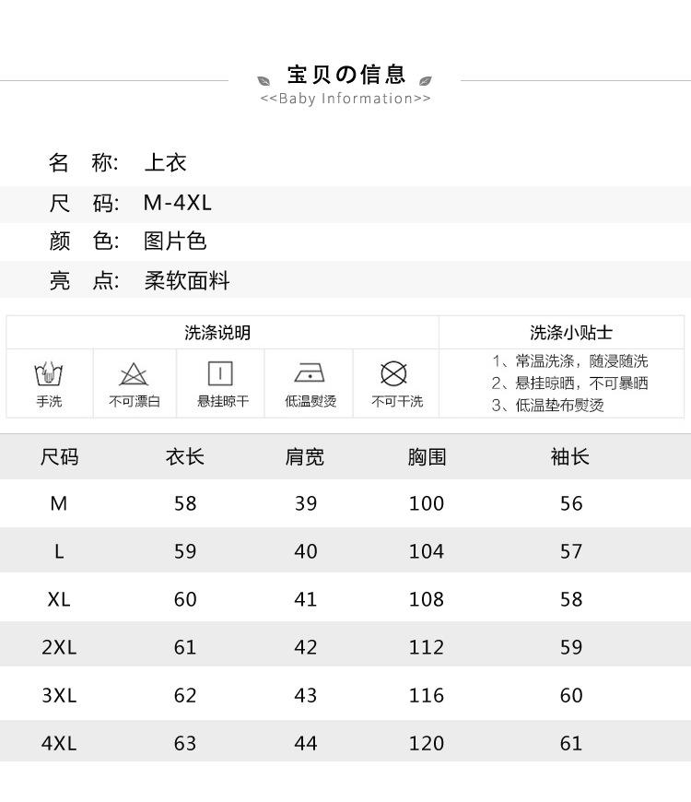
Task: Click the low-temperature iron (低温熨烫) icon
Action: pos(310,373)
